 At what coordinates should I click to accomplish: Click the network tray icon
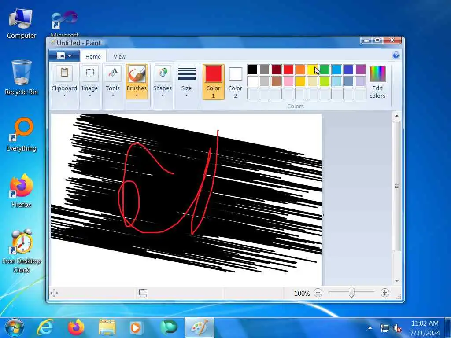coord(384,328)
